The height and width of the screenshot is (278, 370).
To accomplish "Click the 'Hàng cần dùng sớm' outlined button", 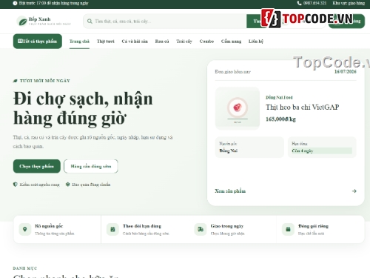I will coord(91,166).
